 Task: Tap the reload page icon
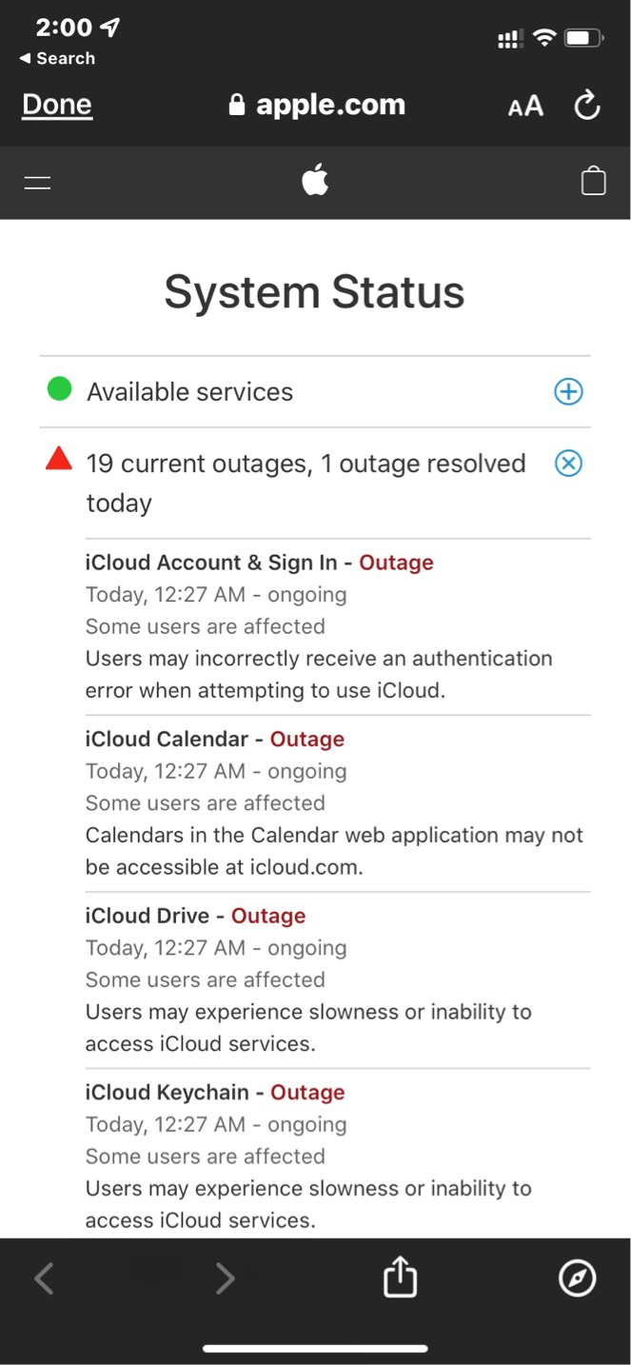click(587, 106)
